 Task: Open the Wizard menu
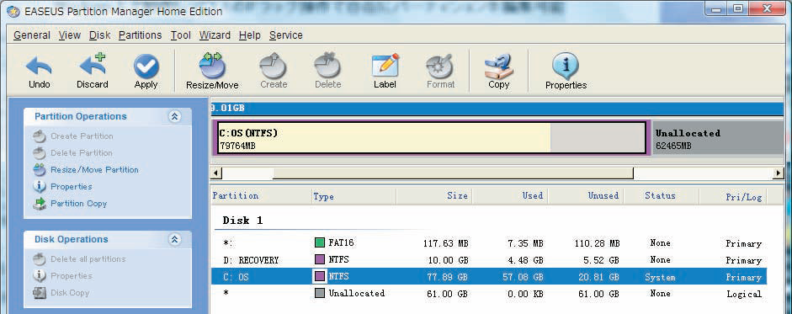(x=215, y=35)
